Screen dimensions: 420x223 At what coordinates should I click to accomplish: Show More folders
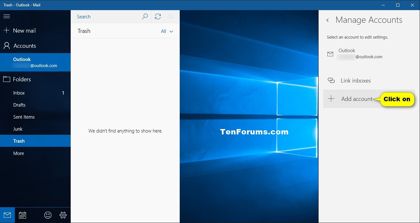35,153
